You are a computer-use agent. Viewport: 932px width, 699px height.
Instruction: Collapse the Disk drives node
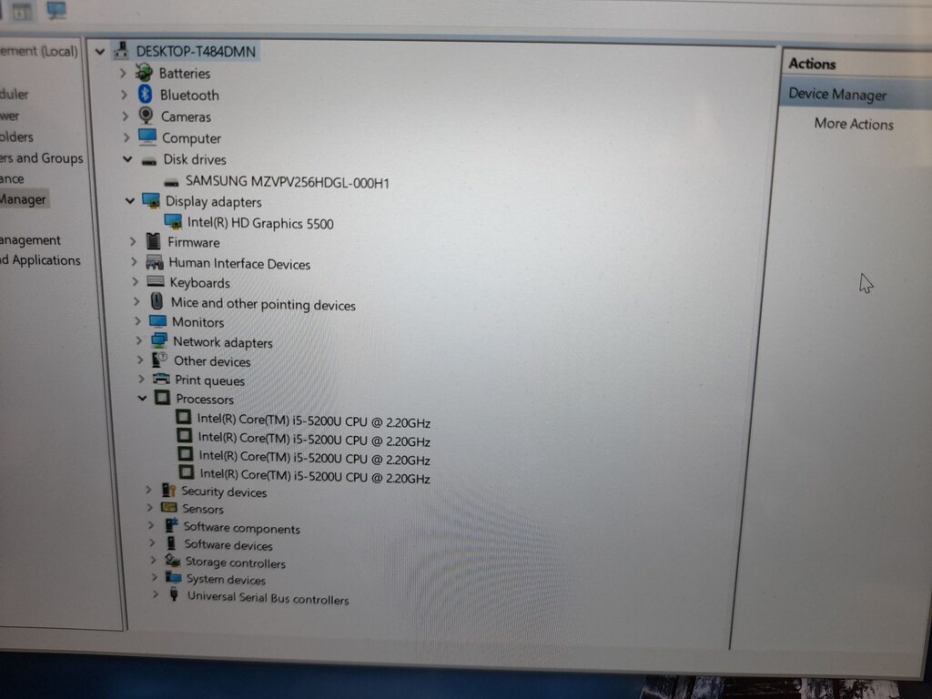pyautogui.click(x=127, y=159)
